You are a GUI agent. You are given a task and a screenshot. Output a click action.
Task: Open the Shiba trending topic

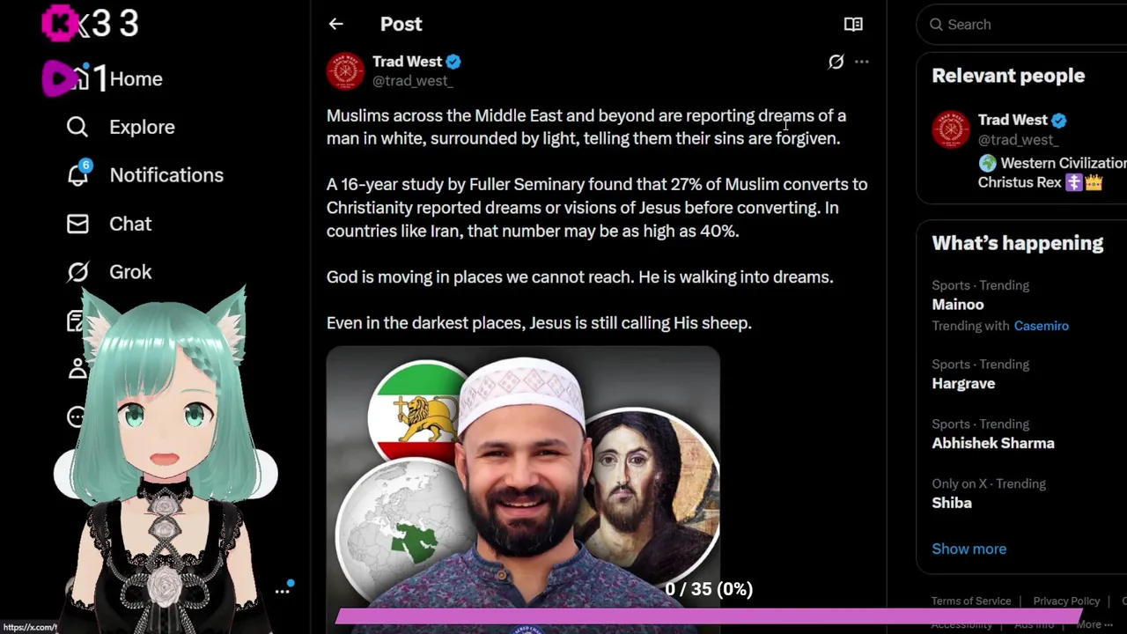click(952, 503)
